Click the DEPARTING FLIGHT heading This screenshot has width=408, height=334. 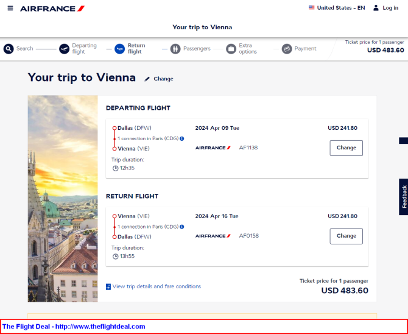tap(138, 108)
